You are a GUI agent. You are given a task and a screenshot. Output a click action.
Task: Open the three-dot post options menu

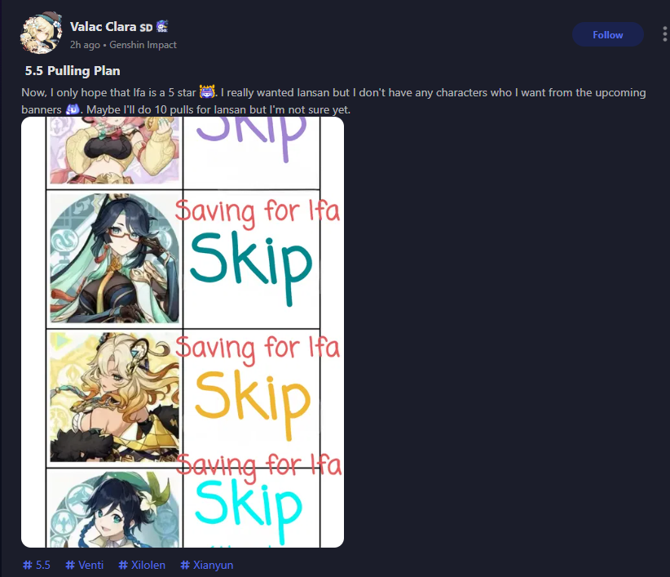click(x=664, y=34)
